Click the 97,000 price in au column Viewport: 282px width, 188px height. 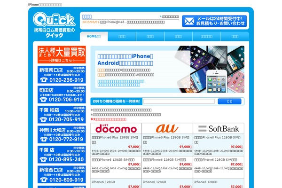coord(186,147)
